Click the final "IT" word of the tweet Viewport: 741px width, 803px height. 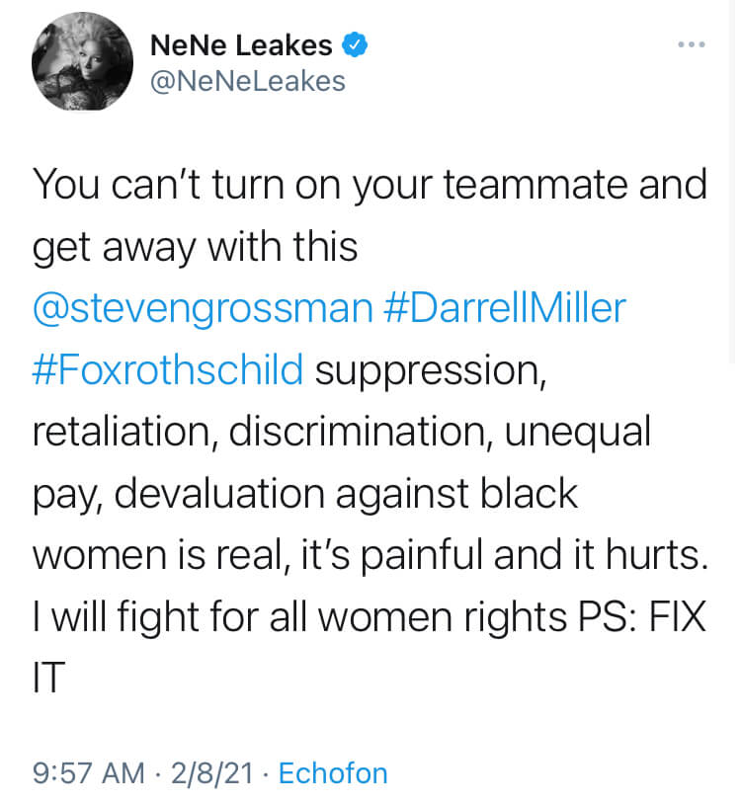[48, 677]
